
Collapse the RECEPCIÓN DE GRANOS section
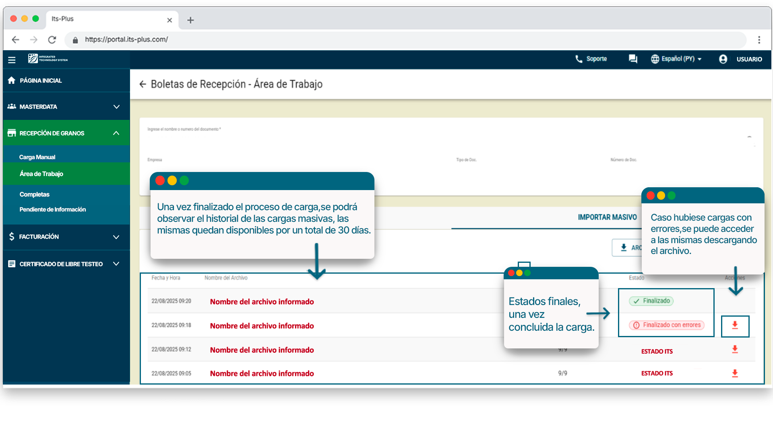point(116,133)
